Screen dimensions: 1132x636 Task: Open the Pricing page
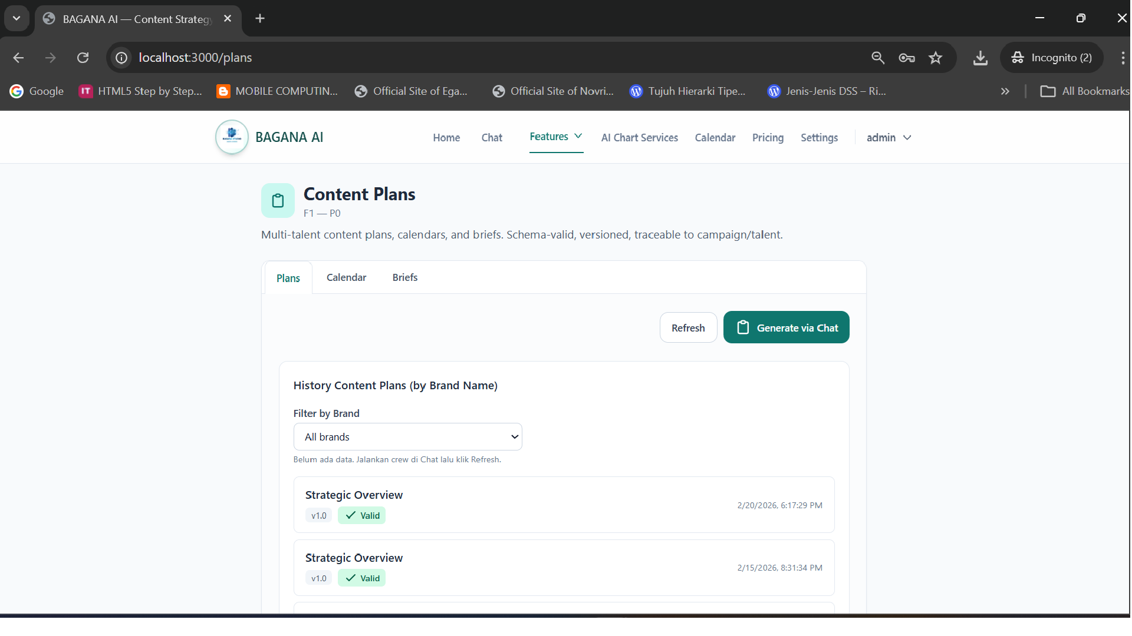tap(767, 137)
